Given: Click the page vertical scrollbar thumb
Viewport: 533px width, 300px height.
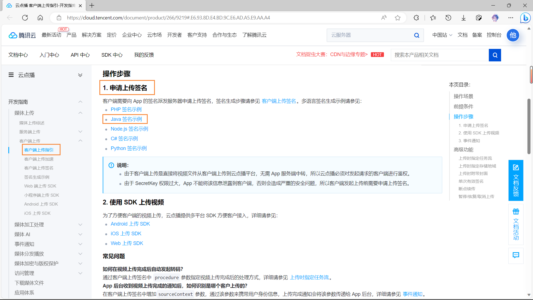Looking at the screenshot, I should click(x=529, y=126).
